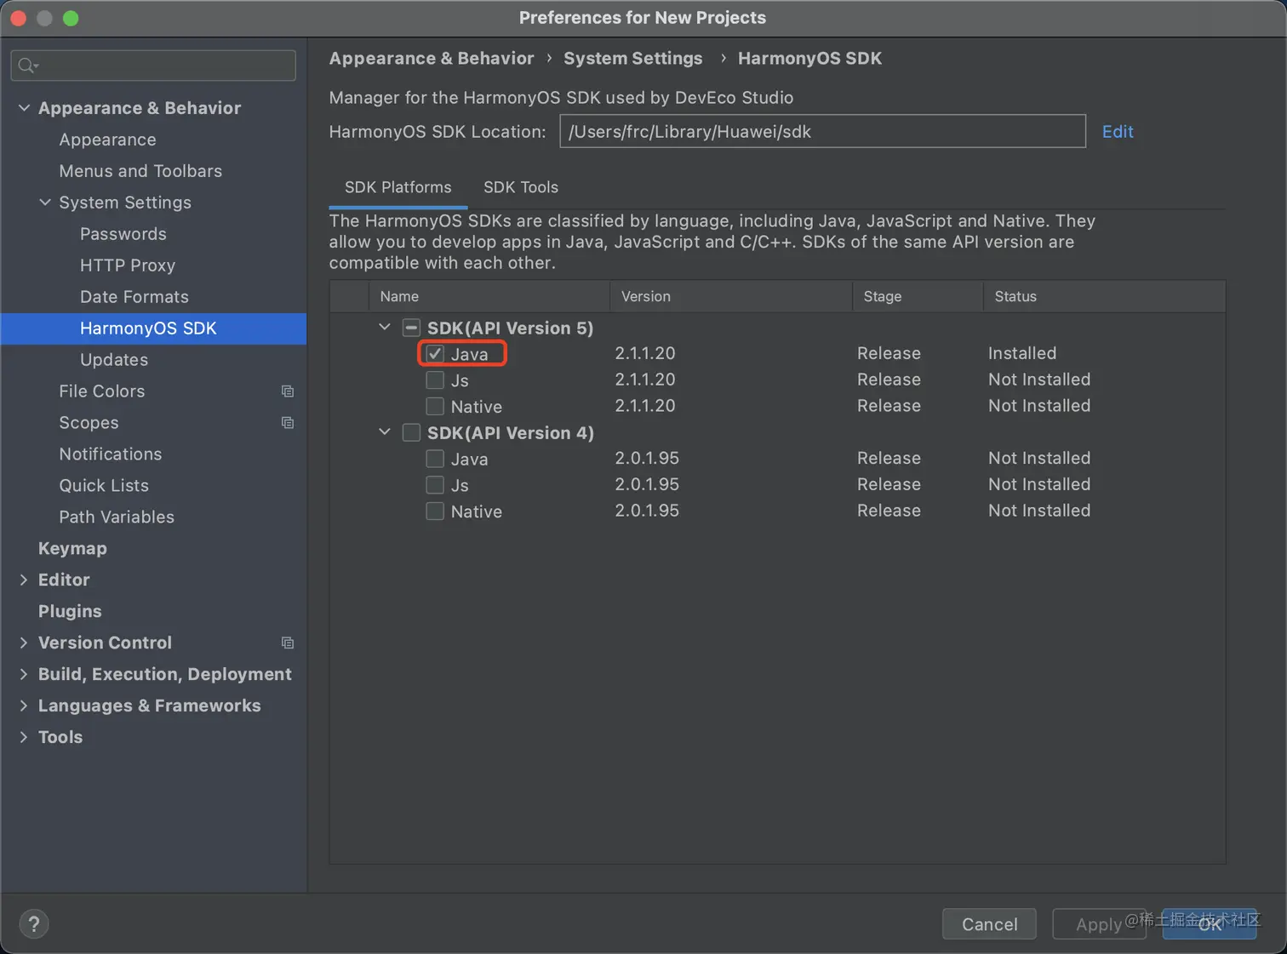This screenshot has height=954, width=1287.
Task: Open File Colors settings
Action: pos(102,391)
